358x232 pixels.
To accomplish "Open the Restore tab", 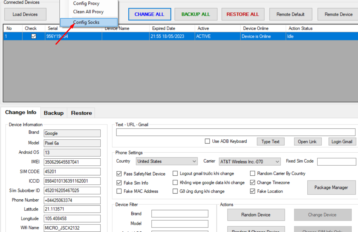I will point(81,113).
